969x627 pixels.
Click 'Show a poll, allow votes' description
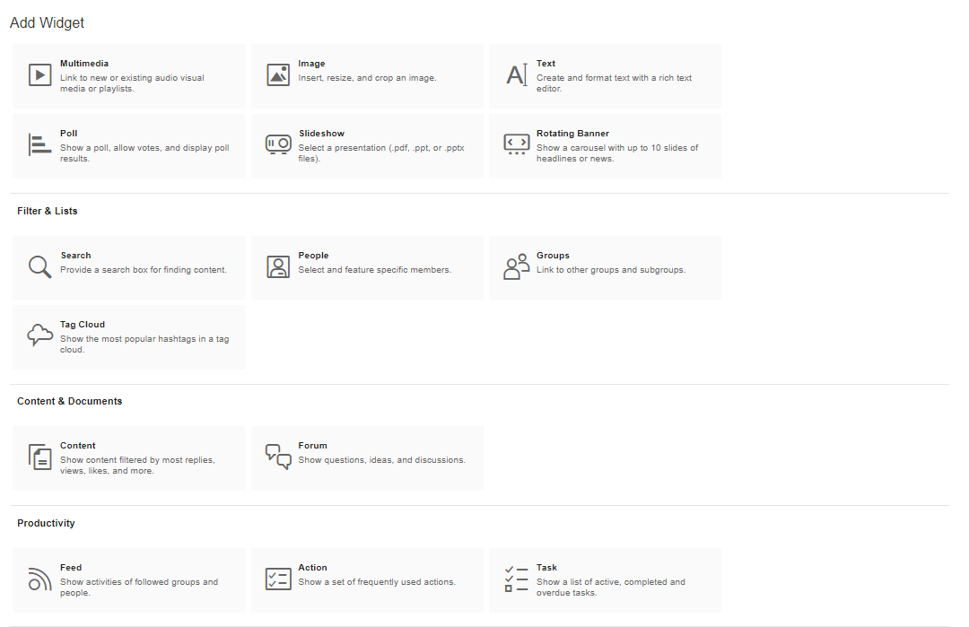point(144,153)
